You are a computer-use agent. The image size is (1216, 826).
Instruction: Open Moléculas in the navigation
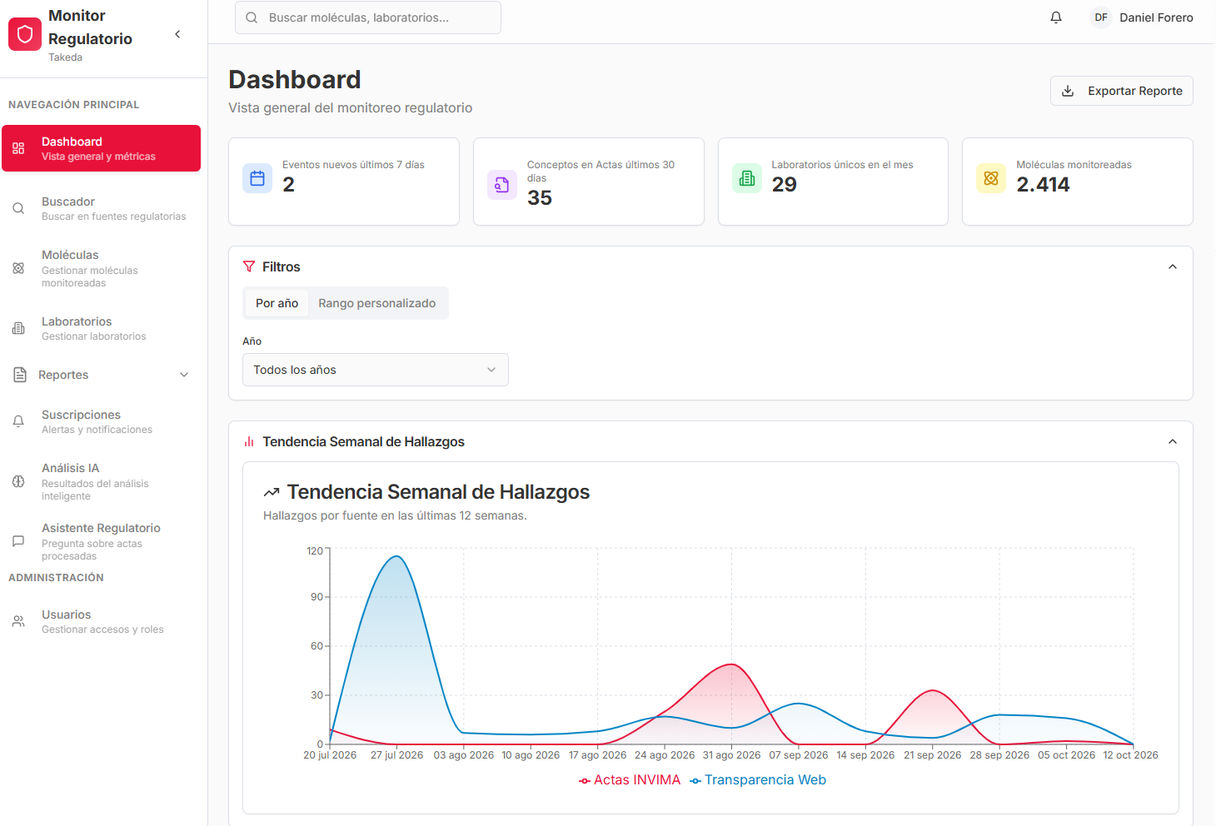coord(101,268)
